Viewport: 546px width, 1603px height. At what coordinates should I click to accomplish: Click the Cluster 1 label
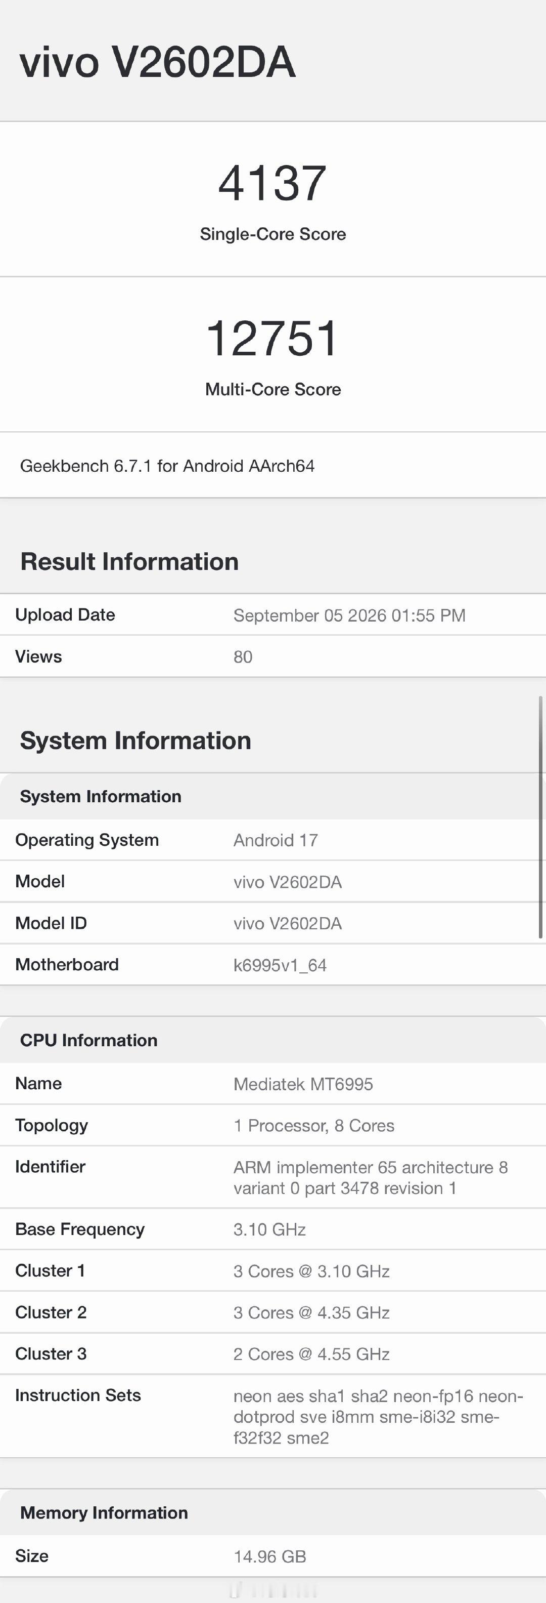50,1270
